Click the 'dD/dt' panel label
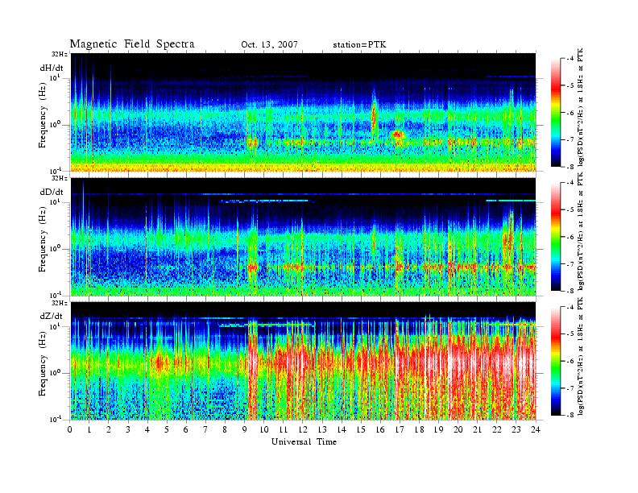 52,192
